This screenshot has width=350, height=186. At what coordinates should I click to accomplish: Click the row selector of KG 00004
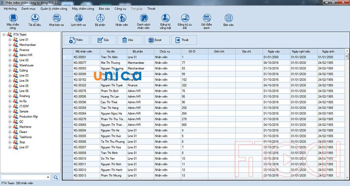tap(68, 130)
